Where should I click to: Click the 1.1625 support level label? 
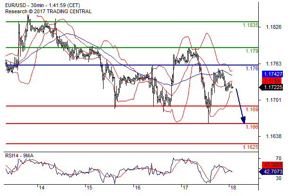[250, 147]
